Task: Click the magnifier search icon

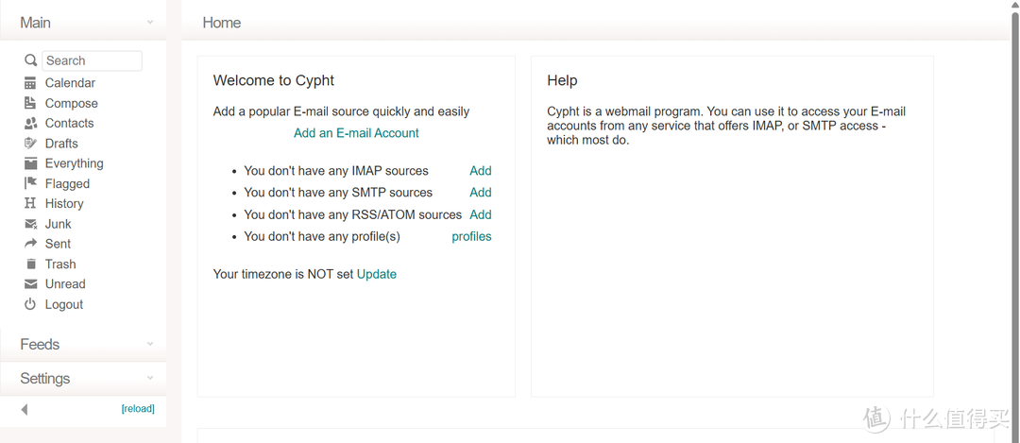Action: 30,60
